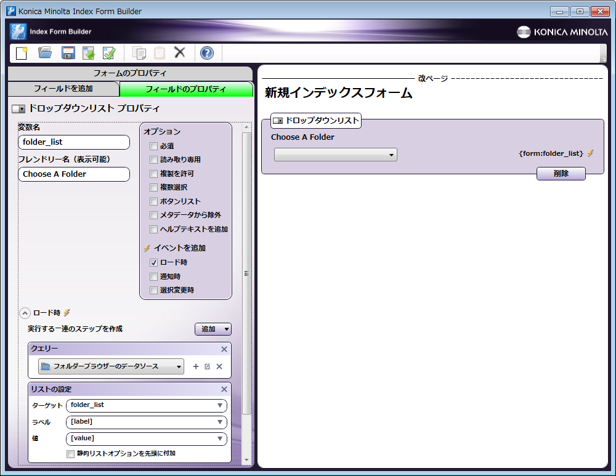Enable ヘルプテキストを追加 checkbox
Screen dimensions: 616x476
[153, 229]
